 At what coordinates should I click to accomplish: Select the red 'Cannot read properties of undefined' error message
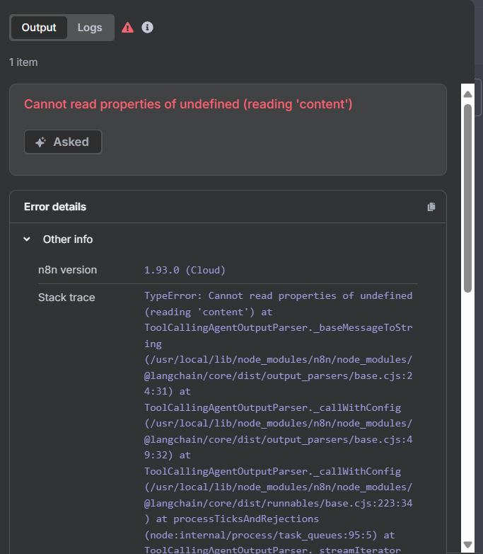click(188, 104)
